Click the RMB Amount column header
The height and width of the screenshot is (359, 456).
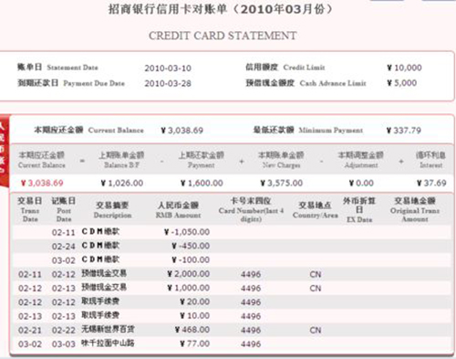click(x=178, y=210)
